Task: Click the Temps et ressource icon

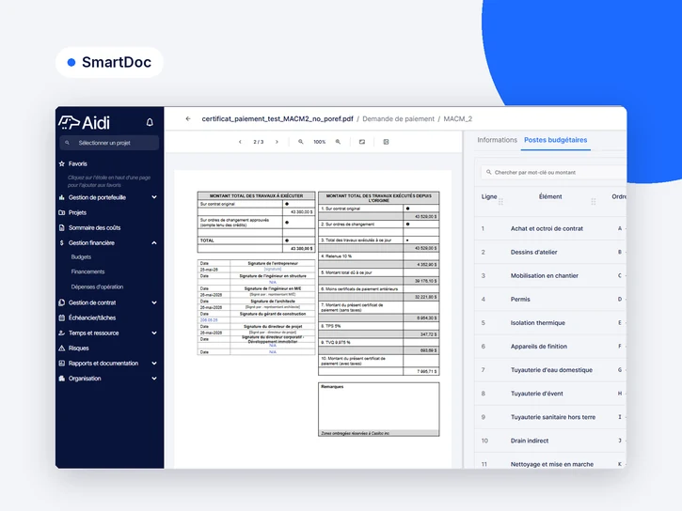Action: click(x=62, y=333)
